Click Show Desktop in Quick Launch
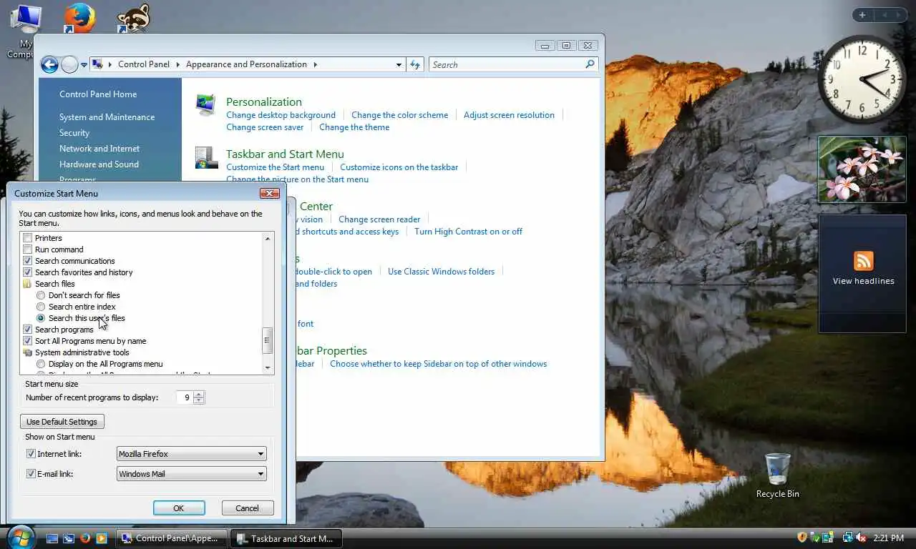The image size is (916, 549). 52,538
